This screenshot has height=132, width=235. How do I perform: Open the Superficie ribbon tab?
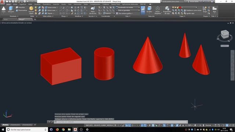tap(23, 4)
